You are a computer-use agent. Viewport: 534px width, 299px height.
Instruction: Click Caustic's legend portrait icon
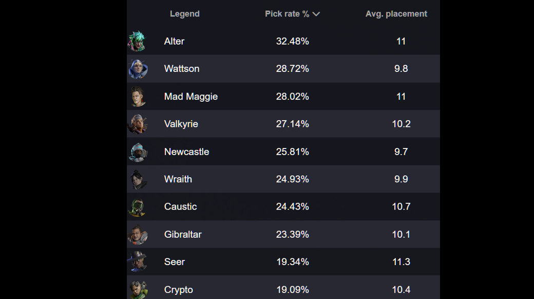(138, 207)
